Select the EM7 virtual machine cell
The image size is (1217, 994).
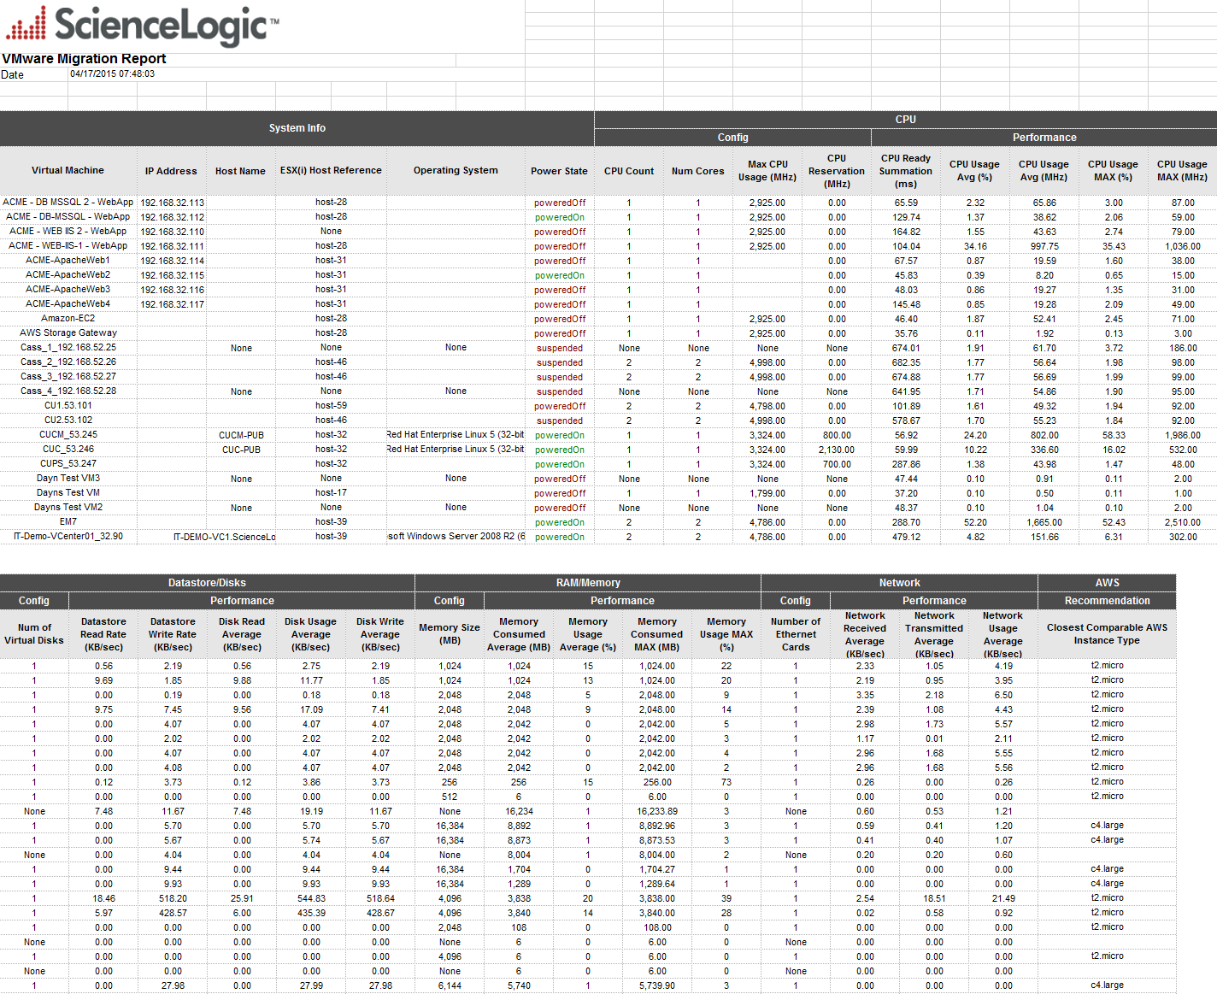[68, 522]
